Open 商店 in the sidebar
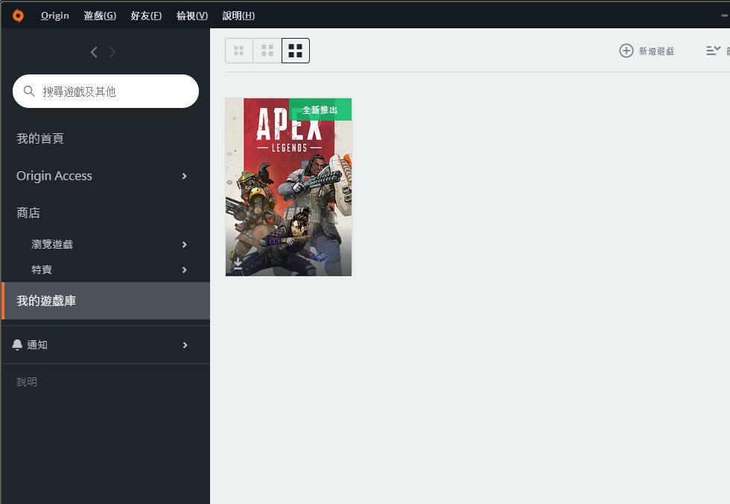Viewport: 730px width, 504px height. [x=28, y=213]
